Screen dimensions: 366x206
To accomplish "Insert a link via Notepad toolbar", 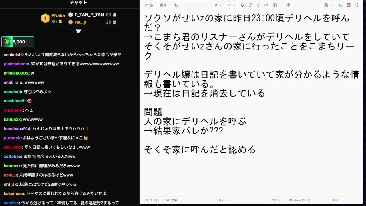I will point(266,5).
